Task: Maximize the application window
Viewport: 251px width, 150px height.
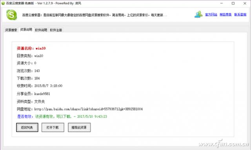Action: coord(233,3)
